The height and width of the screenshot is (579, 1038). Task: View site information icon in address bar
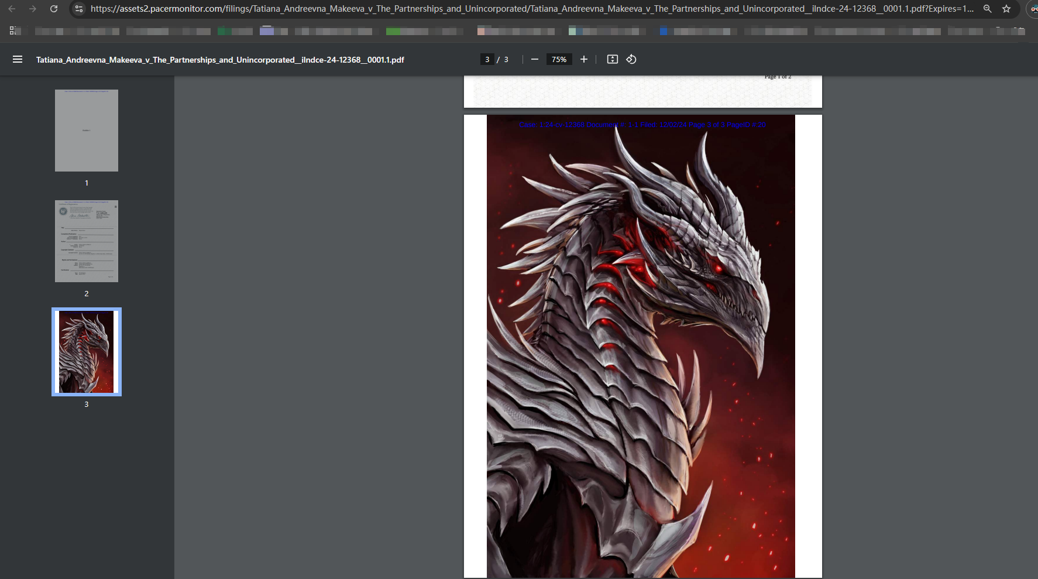click(x=79, y=9)
